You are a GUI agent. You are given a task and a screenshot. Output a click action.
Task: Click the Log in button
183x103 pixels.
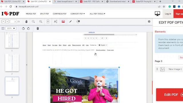point(168,14)
